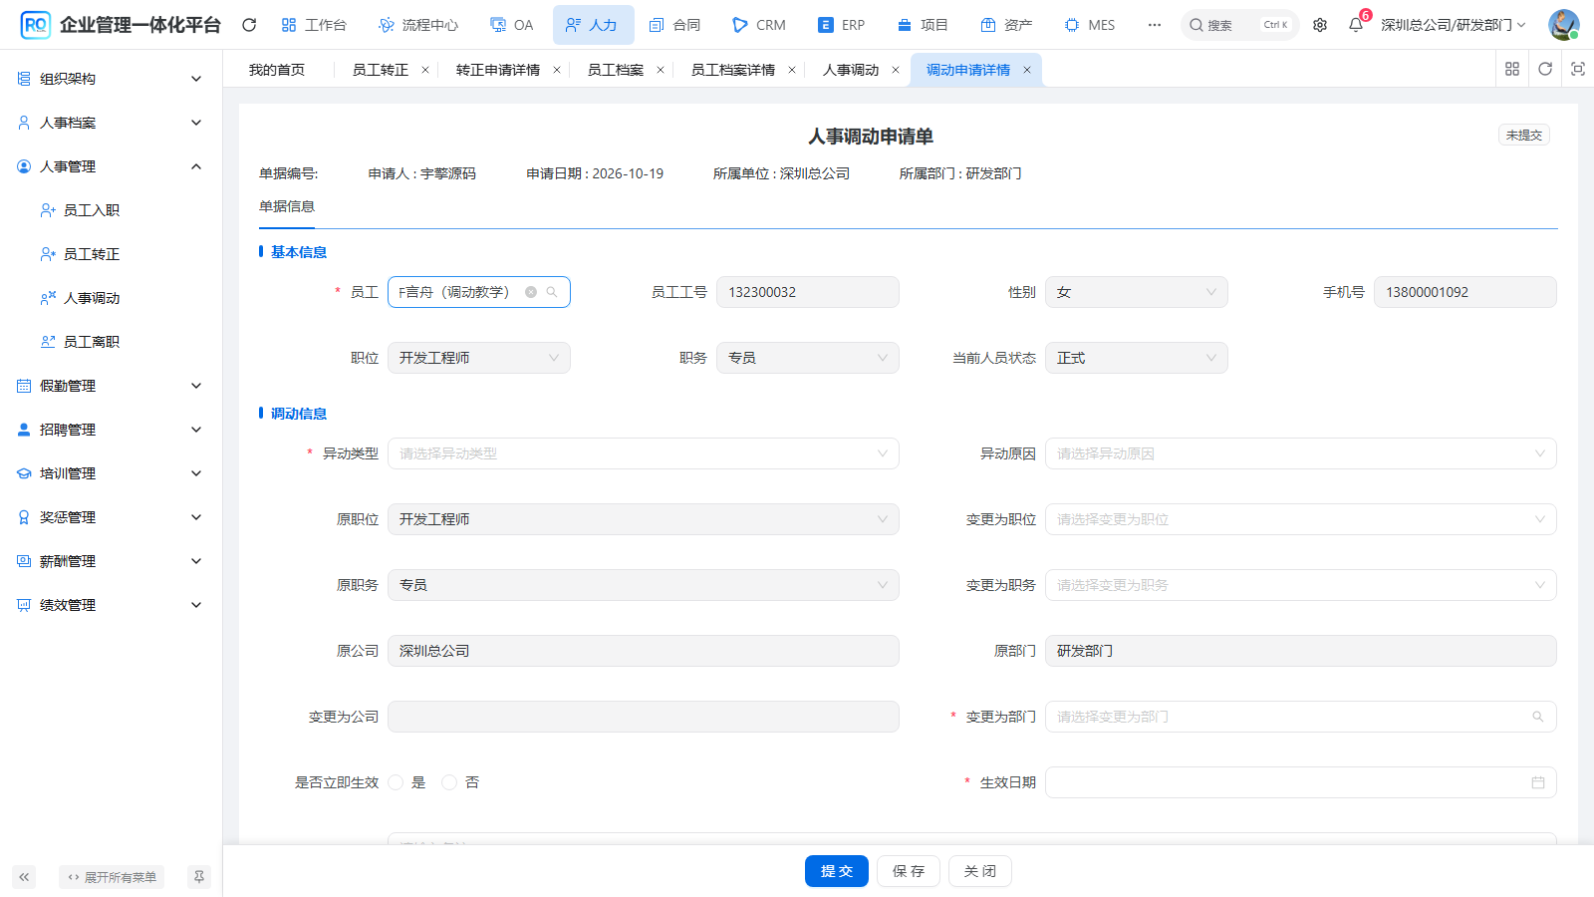Click search icon in 变更为部门 field

click(x=1538, y=717)
